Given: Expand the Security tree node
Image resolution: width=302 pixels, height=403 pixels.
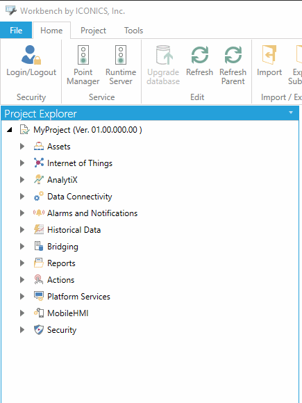Looking at the screenshot, I should (22, 330).
